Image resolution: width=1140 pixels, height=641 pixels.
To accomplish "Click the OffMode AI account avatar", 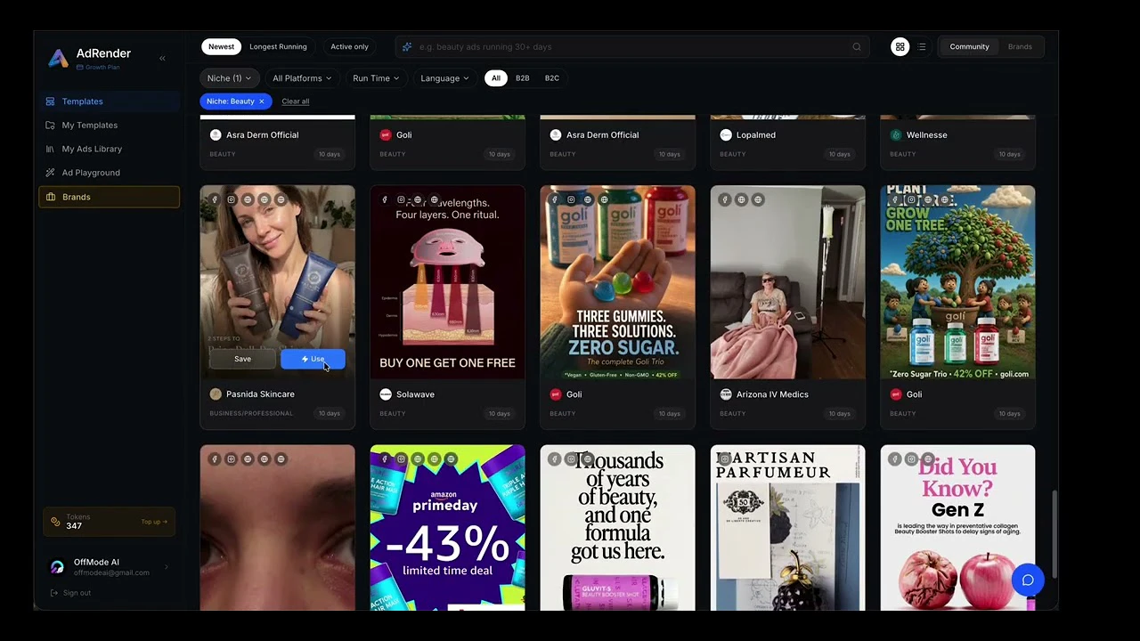I will 57,567.
